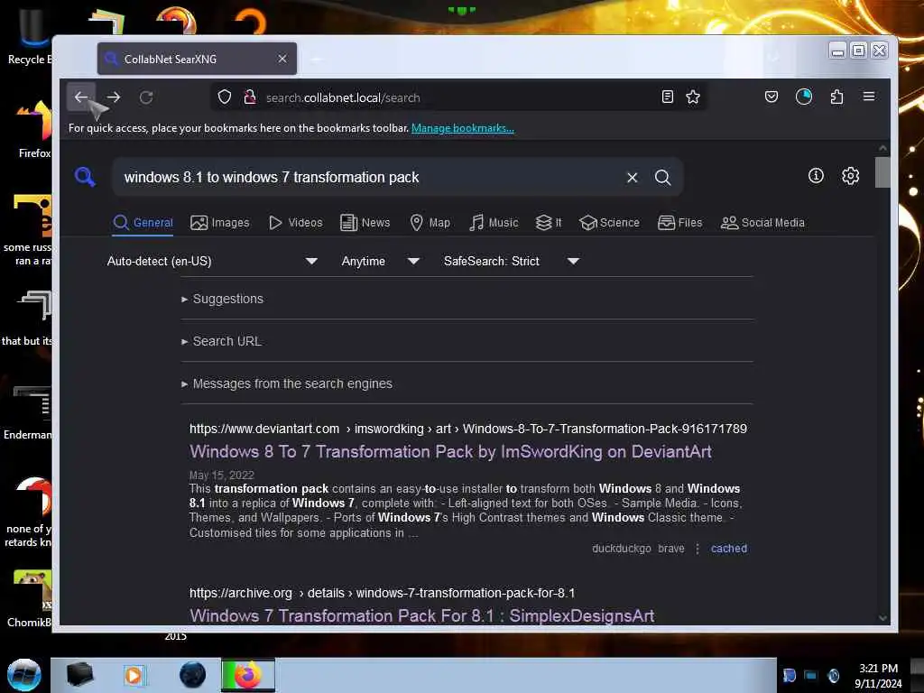This screenshot has width=924, height=693.
Task: Switch to the Map category tab
Action: coord(430,223)
